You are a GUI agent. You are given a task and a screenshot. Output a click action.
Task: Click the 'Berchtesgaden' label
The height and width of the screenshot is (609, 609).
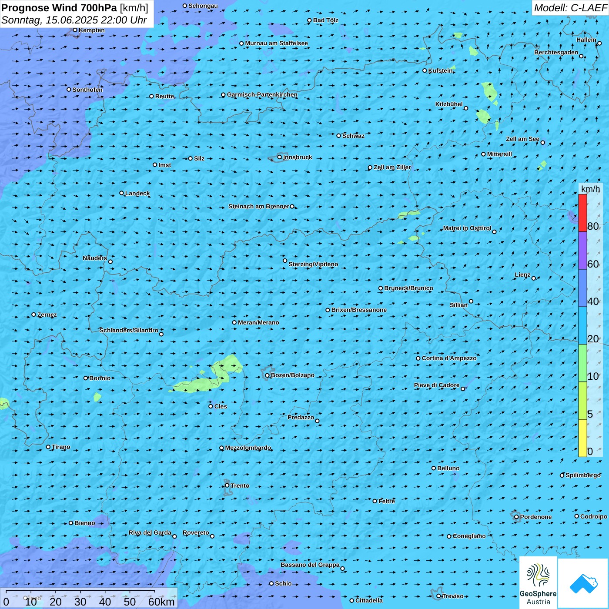click(x=556, y=52)
